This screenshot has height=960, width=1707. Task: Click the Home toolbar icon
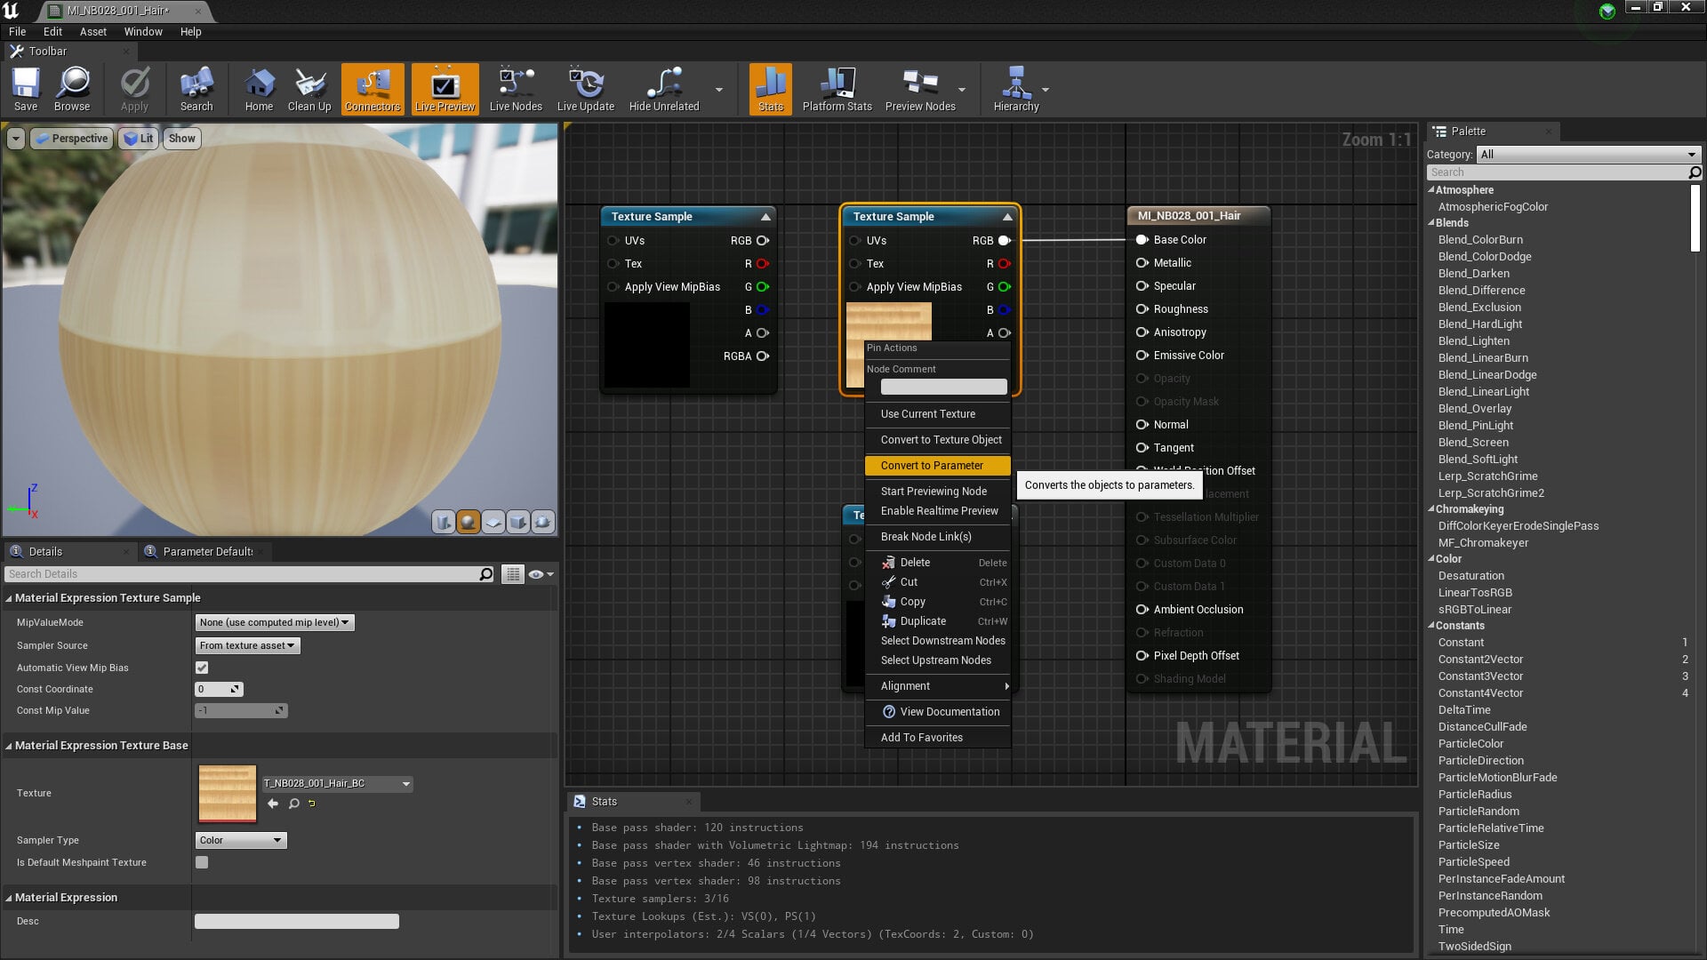(259, 89)
